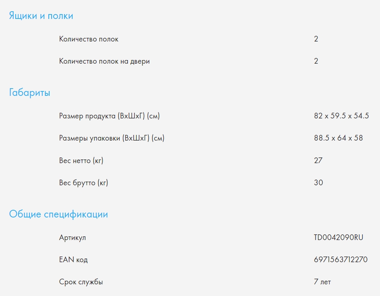Select the service life value "7 лет"
The height and width of the screenshot is (296, 380).
point(322,282)
